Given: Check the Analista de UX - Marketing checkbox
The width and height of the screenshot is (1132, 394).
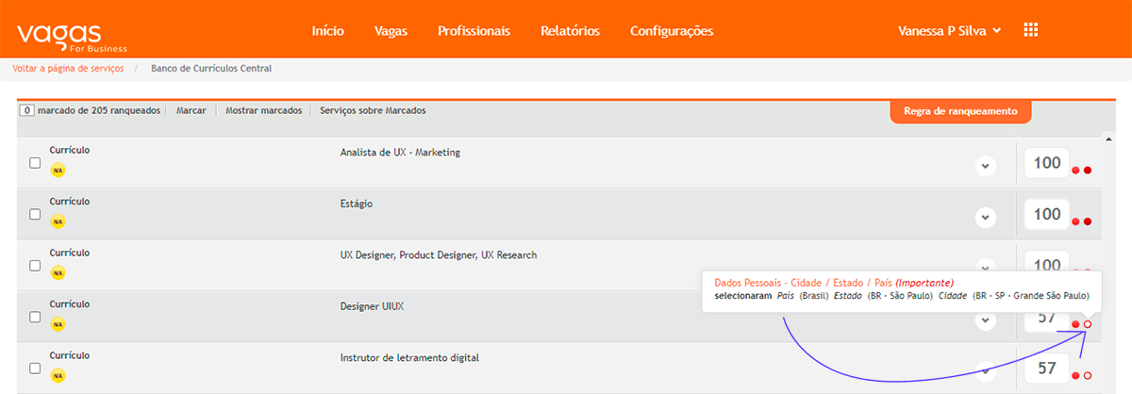Looking at the screenshot, I should coord(35,163).
